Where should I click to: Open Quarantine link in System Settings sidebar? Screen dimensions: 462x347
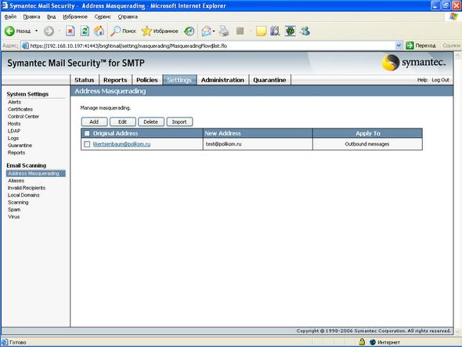(20, 146)
